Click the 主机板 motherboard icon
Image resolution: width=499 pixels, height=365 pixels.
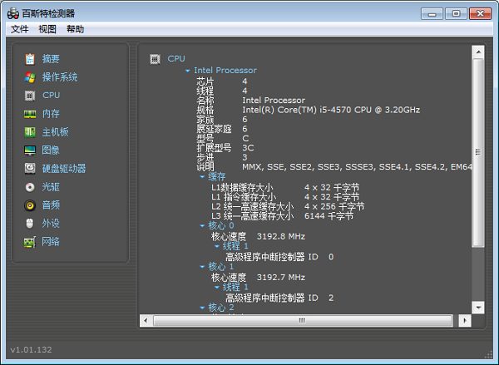(30, 132)
